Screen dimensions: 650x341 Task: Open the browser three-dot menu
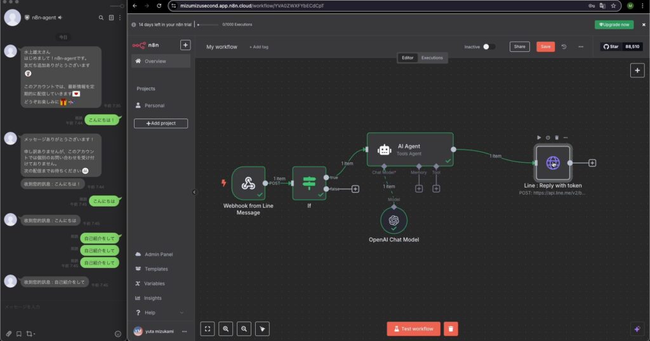642,6
